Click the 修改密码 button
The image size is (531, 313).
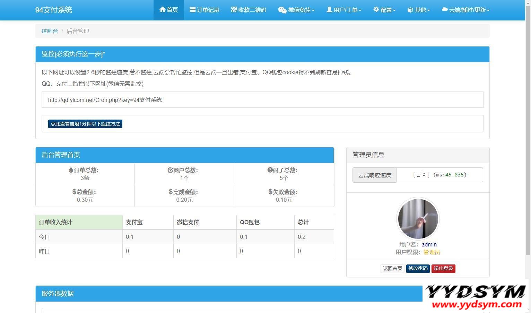(x=418, y=269)
